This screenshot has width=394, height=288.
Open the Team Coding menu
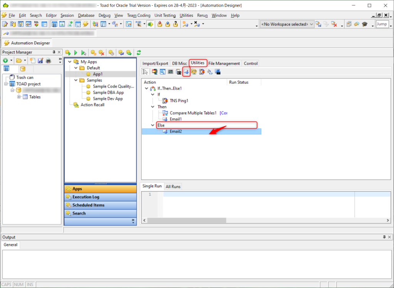tap(139, 15)
